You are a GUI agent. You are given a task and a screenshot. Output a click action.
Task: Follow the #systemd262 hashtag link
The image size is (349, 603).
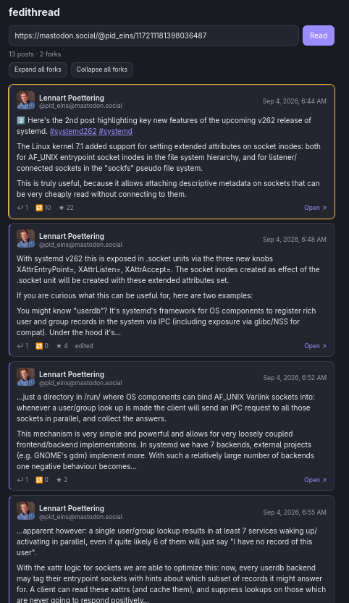(x=73, y=132)
